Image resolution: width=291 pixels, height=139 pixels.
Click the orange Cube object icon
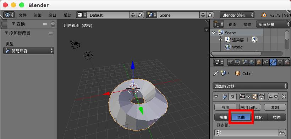point(237,74)
